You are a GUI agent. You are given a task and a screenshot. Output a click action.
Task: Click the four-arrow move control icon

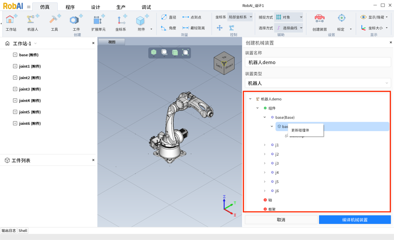point(220,28)
